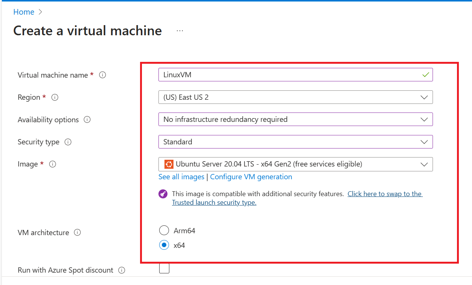Click info icon beside Virtual machine name
This screenshot has width=472, height=285.
tap(103, 75)
